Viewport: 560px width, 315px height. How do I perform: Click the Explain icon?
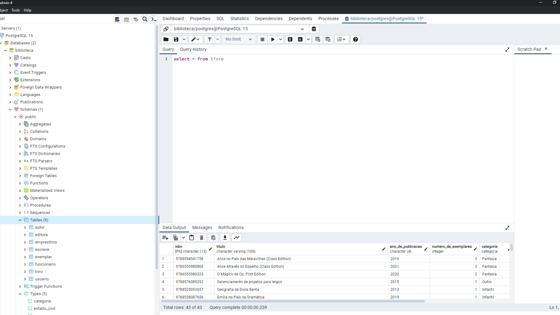tap(290, 39)
